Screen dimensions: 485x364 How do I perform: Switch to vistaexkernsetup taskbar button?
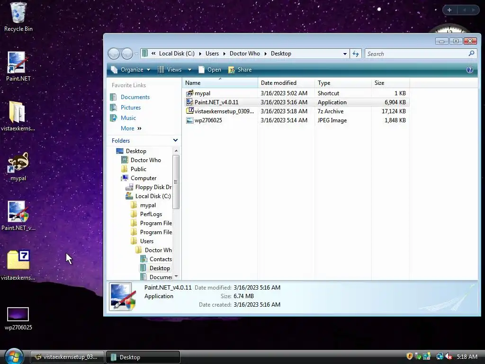[x=67, y=357]
